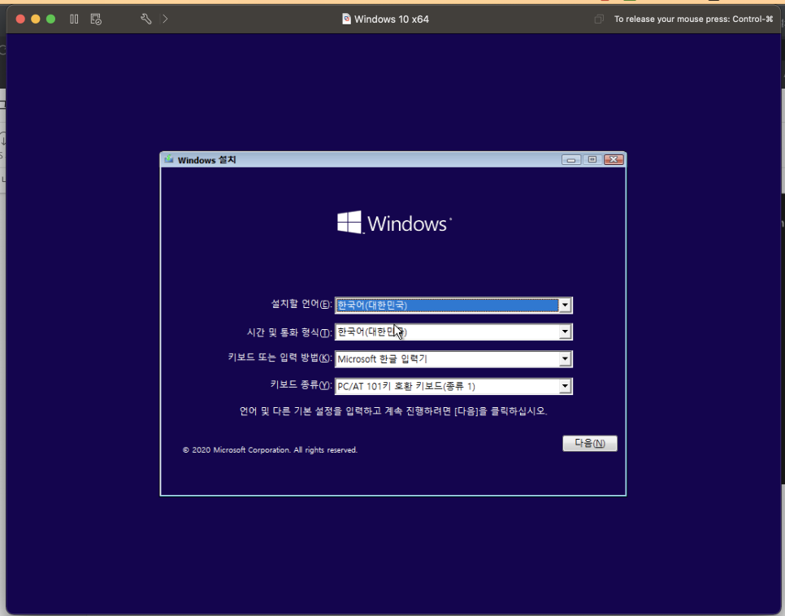Viewport: 785px width, 616px height.
Task: Click the toolbar forward arrow chevron
Action: [x=165, y=19]
